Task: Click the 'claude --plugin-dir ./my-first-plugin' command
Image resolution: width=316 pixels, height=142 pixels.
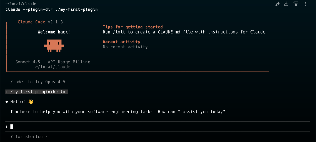Action: (x=51, y=9)
